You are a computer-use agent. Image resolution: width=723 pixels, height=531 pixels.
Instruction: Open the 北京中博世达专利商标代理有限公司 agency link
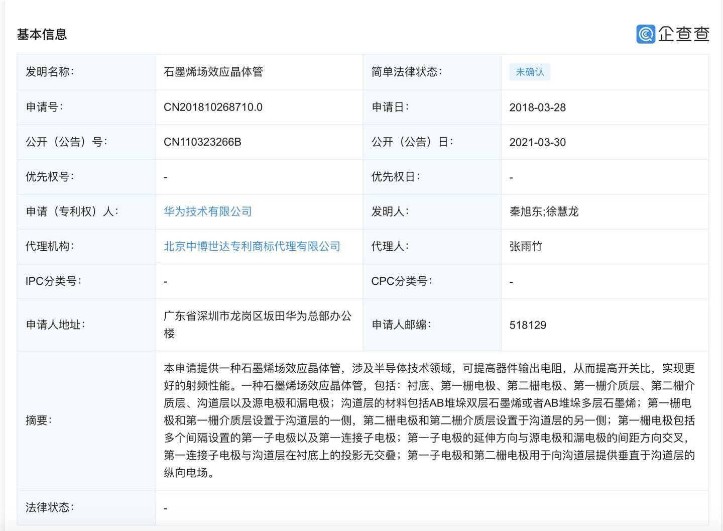coord(251,246)
